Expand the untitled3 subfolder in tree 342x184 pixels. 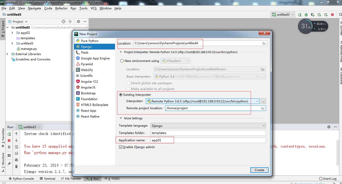tap(12, 43)
